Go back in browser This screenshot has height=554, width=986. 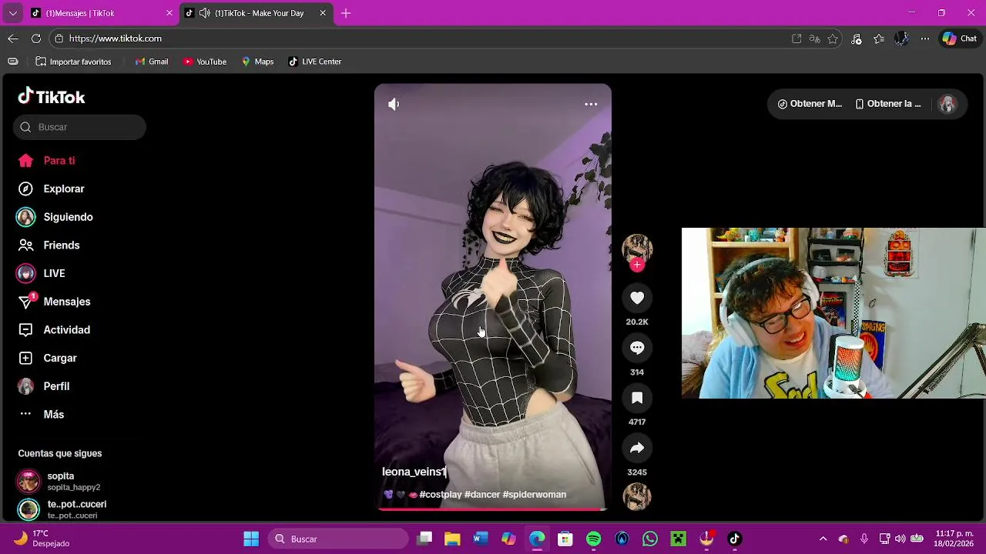click(x=13, y=38)
